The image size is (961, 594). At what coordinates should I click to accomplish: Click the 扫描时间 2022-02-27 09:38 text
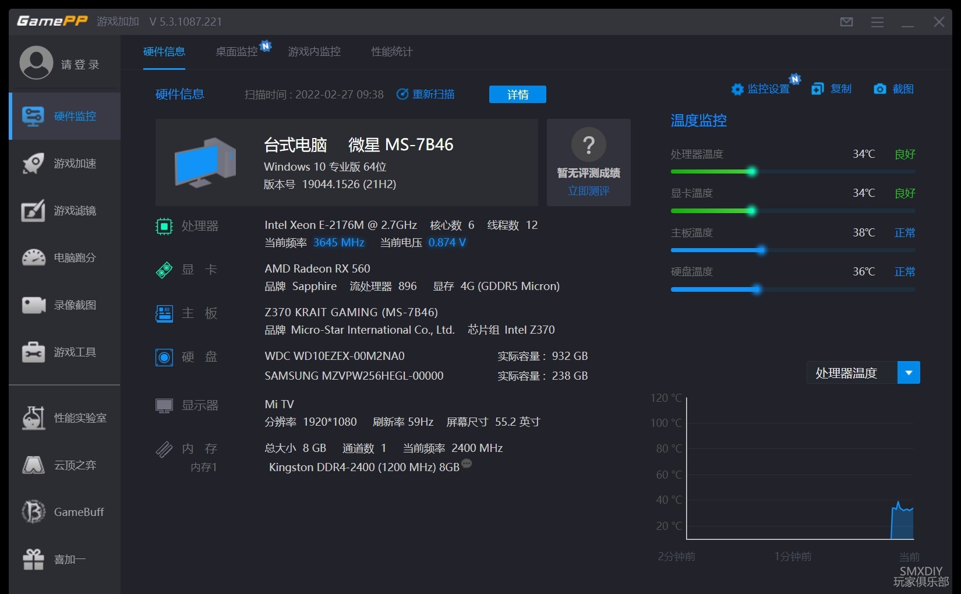point(314,94)
